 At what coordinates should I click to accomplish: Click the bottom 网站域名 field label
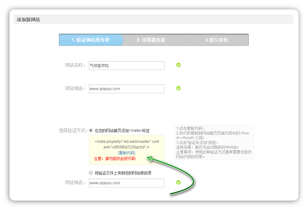[75, 183]
